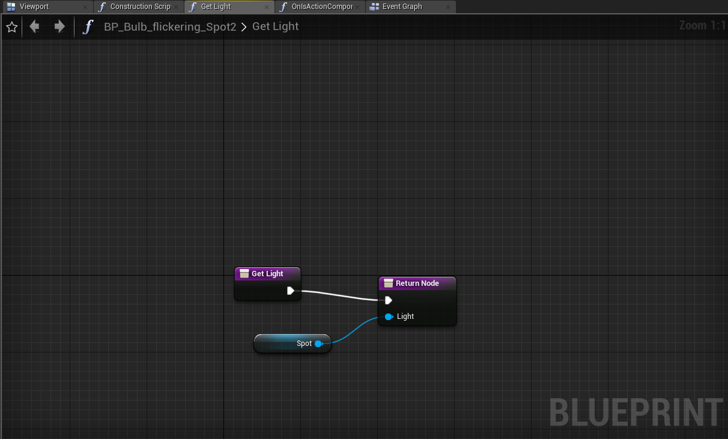Close the Construction Script tab

[x=176, y=7]
